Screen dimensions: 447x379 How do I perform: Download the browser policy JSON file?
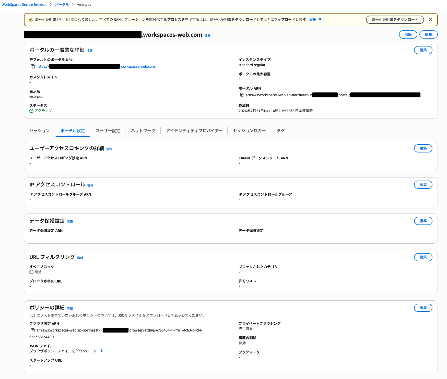pos(102,351)
